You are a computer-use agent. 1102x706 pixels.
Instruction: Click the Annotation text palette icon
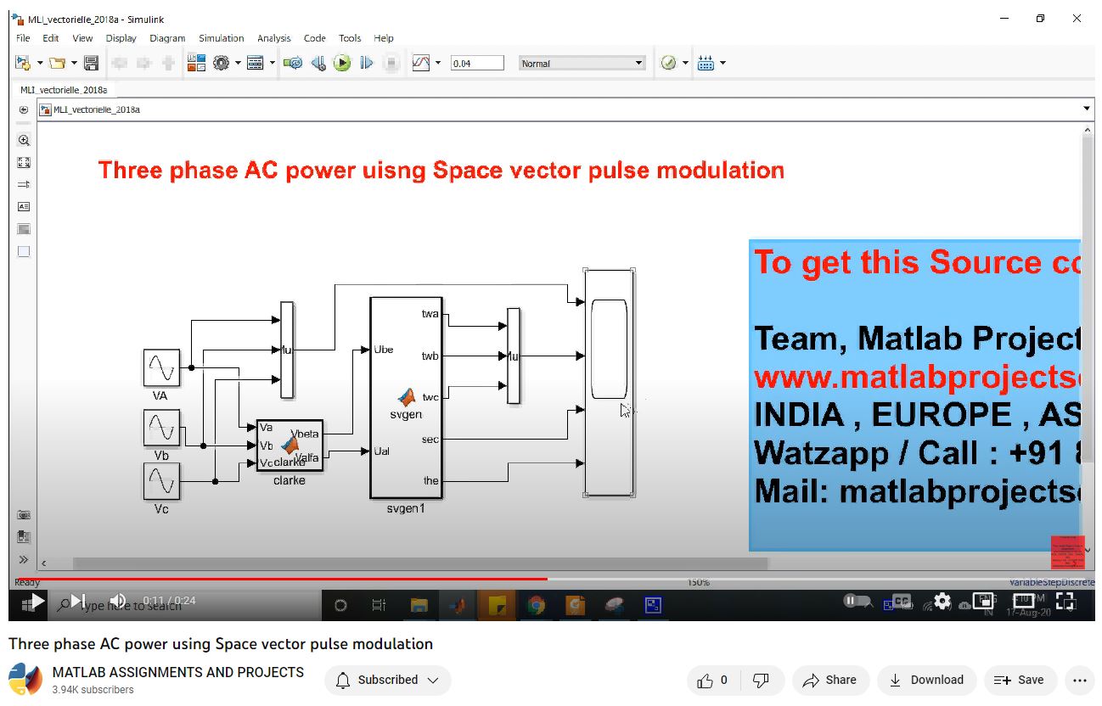(24, 206)
